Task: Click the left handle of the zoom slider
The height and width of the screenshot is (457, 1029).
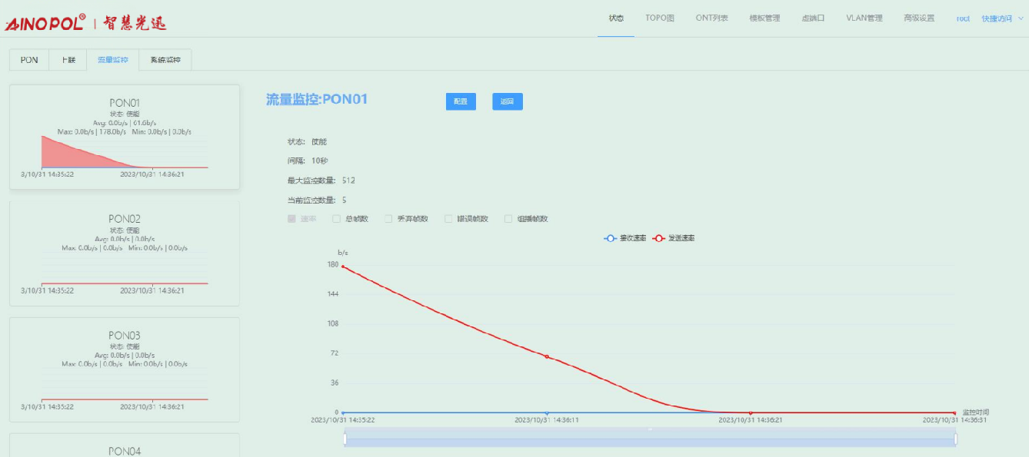Action: [345, 439]
